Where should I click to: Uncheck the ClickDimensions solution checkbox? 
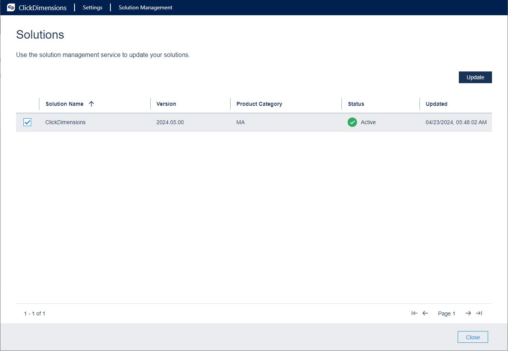(27, 122)
